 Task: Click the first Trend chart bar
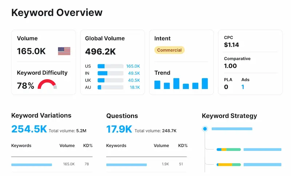click(x=157, y=85)
